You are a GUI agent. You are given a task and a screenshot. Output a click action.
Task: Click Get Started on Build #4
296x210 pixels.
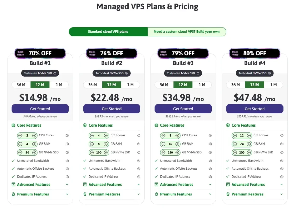pos(254,109)
